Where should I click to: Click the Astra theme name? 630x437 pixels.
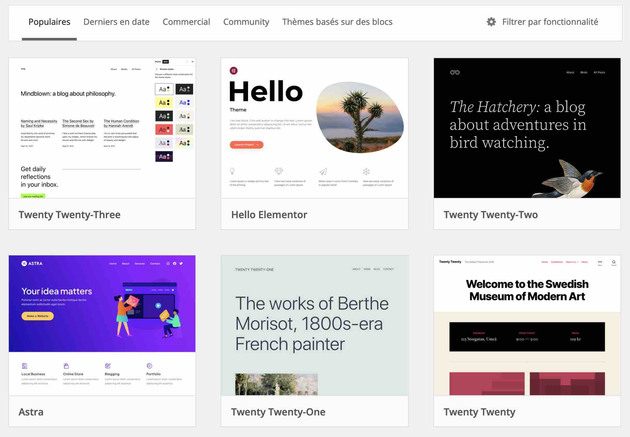[31, 412]
